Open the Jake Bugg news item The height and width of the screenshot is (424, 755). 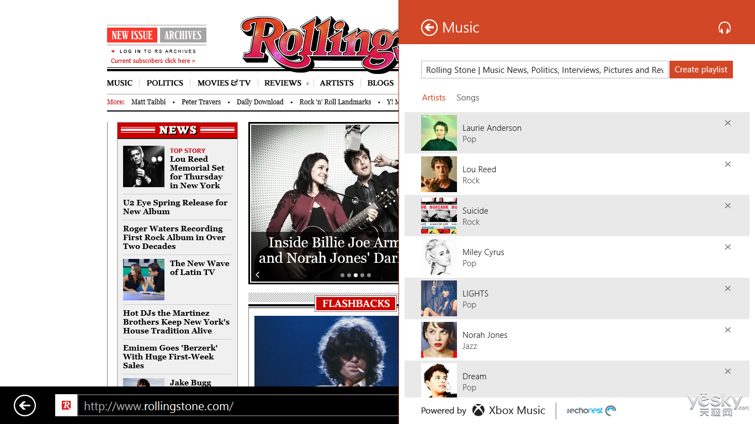tap(190, 383)
